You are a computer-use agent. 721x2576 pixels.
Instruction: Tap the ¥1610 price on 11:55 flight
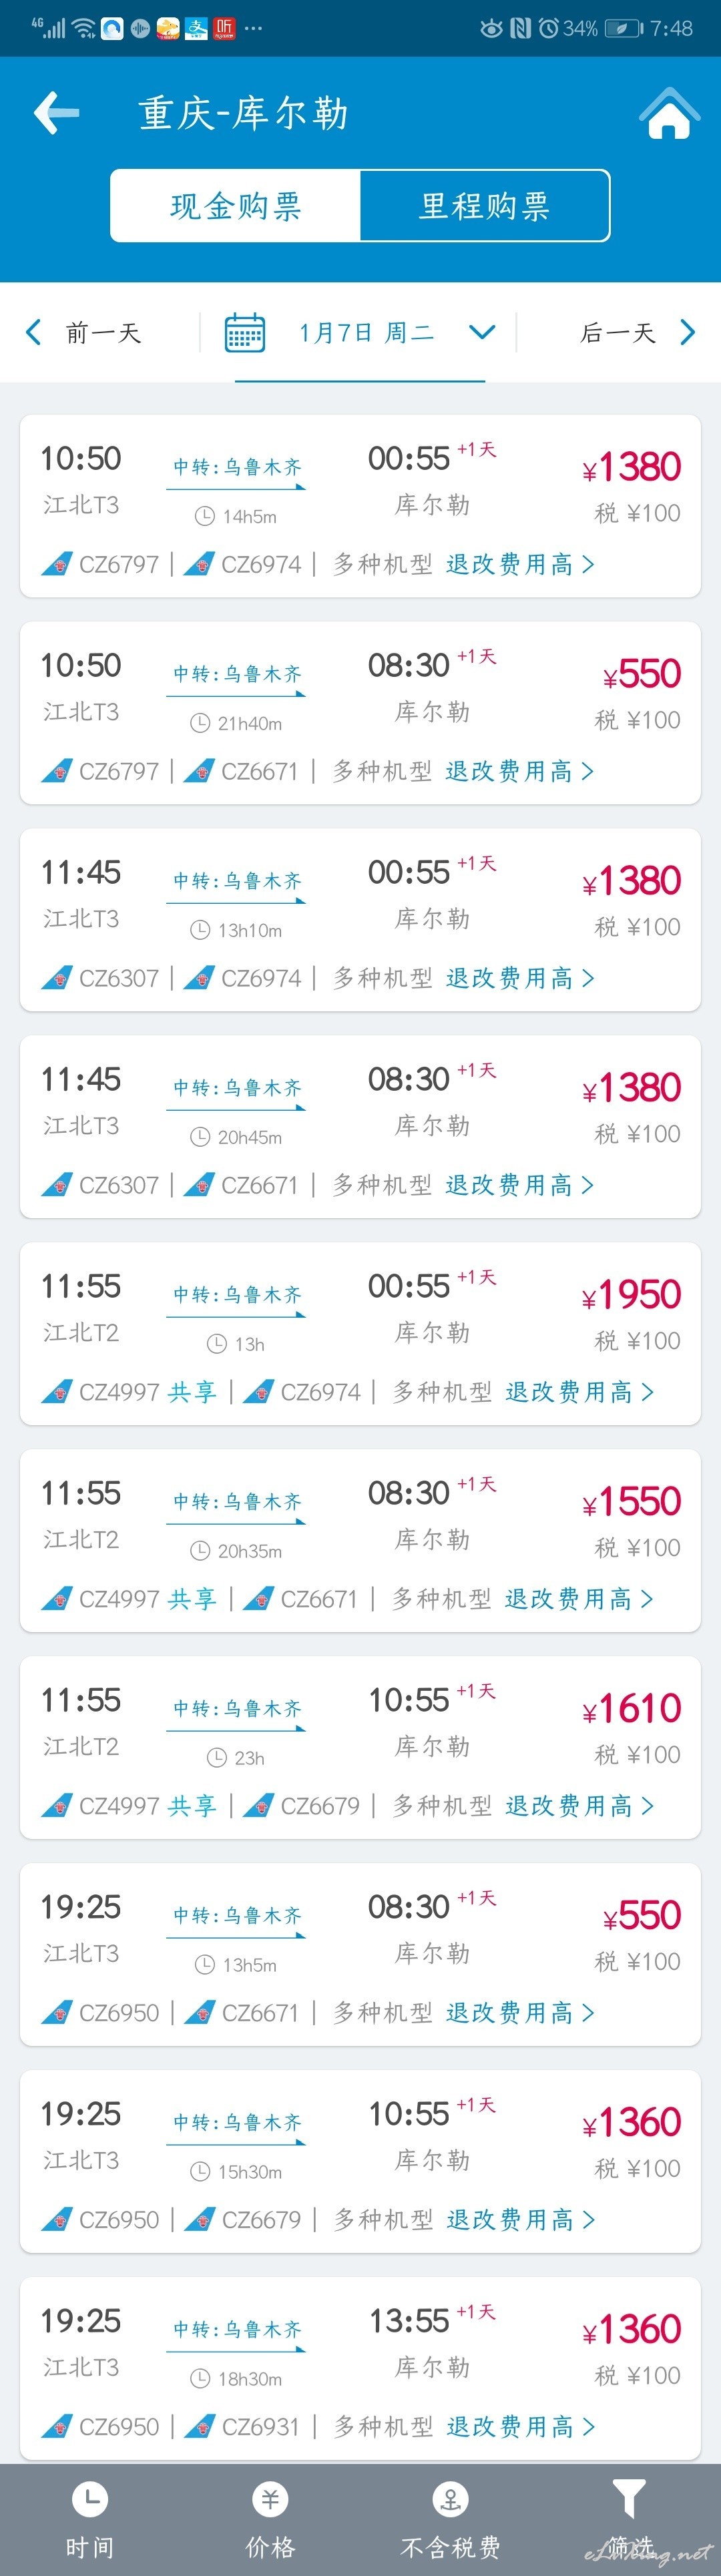click(x=631, y=1708)
